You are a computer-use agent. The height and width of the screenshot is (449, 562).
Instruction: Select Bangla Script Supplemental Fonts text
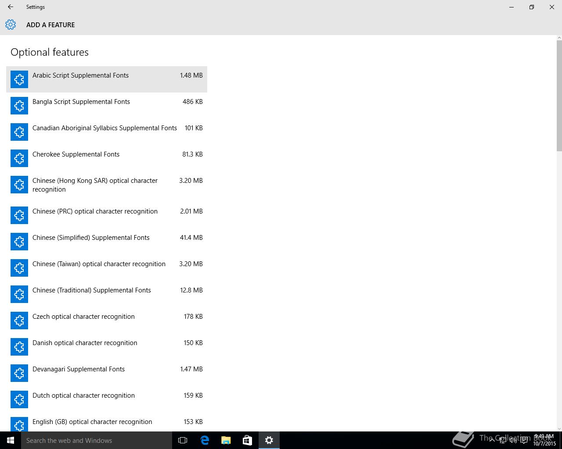point(81,102)
